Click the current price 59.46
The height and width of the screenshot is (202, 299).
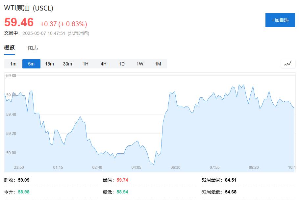19,22
